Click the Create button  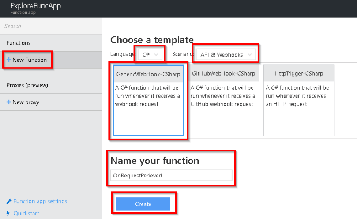[x=143, y=204]
